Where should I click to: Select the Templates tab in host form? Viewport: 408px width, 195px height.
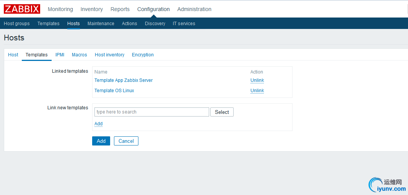[37, 55]
